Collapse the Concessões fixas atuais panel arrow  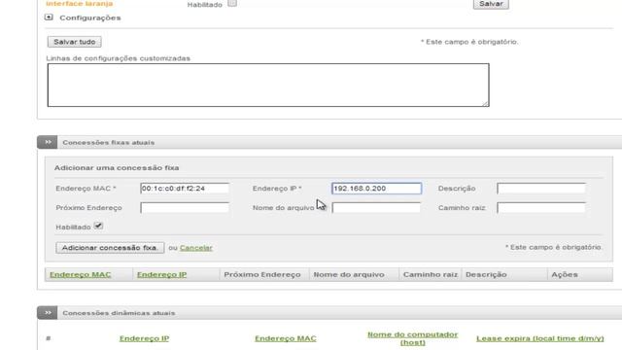48,142
